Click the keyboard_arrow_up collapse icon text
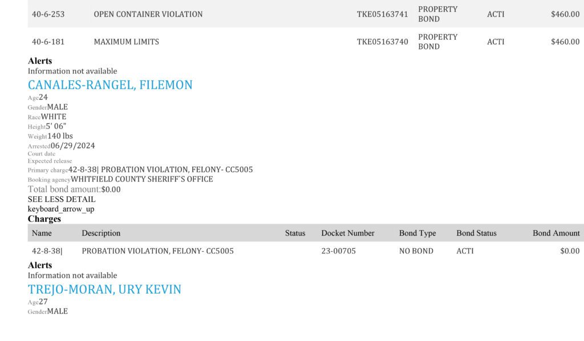This screenshot has width=584, height=341. click(60, 209)
